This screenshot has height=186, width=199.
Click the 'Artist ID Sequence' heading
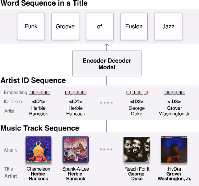point(33,80)
